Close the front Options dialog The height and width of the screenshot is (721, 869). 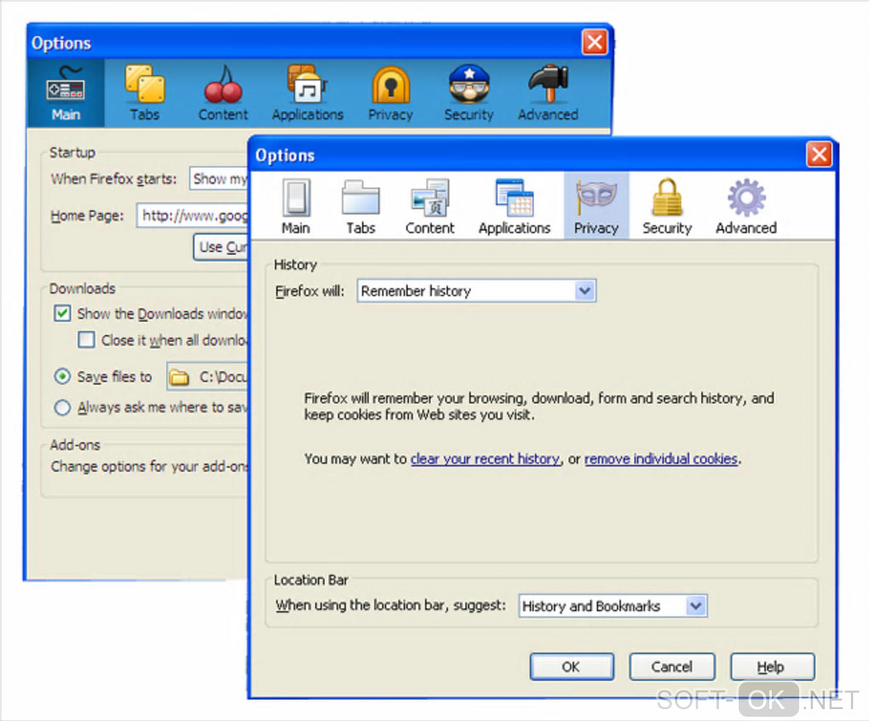pyautogui.click(x=819, y=154)
